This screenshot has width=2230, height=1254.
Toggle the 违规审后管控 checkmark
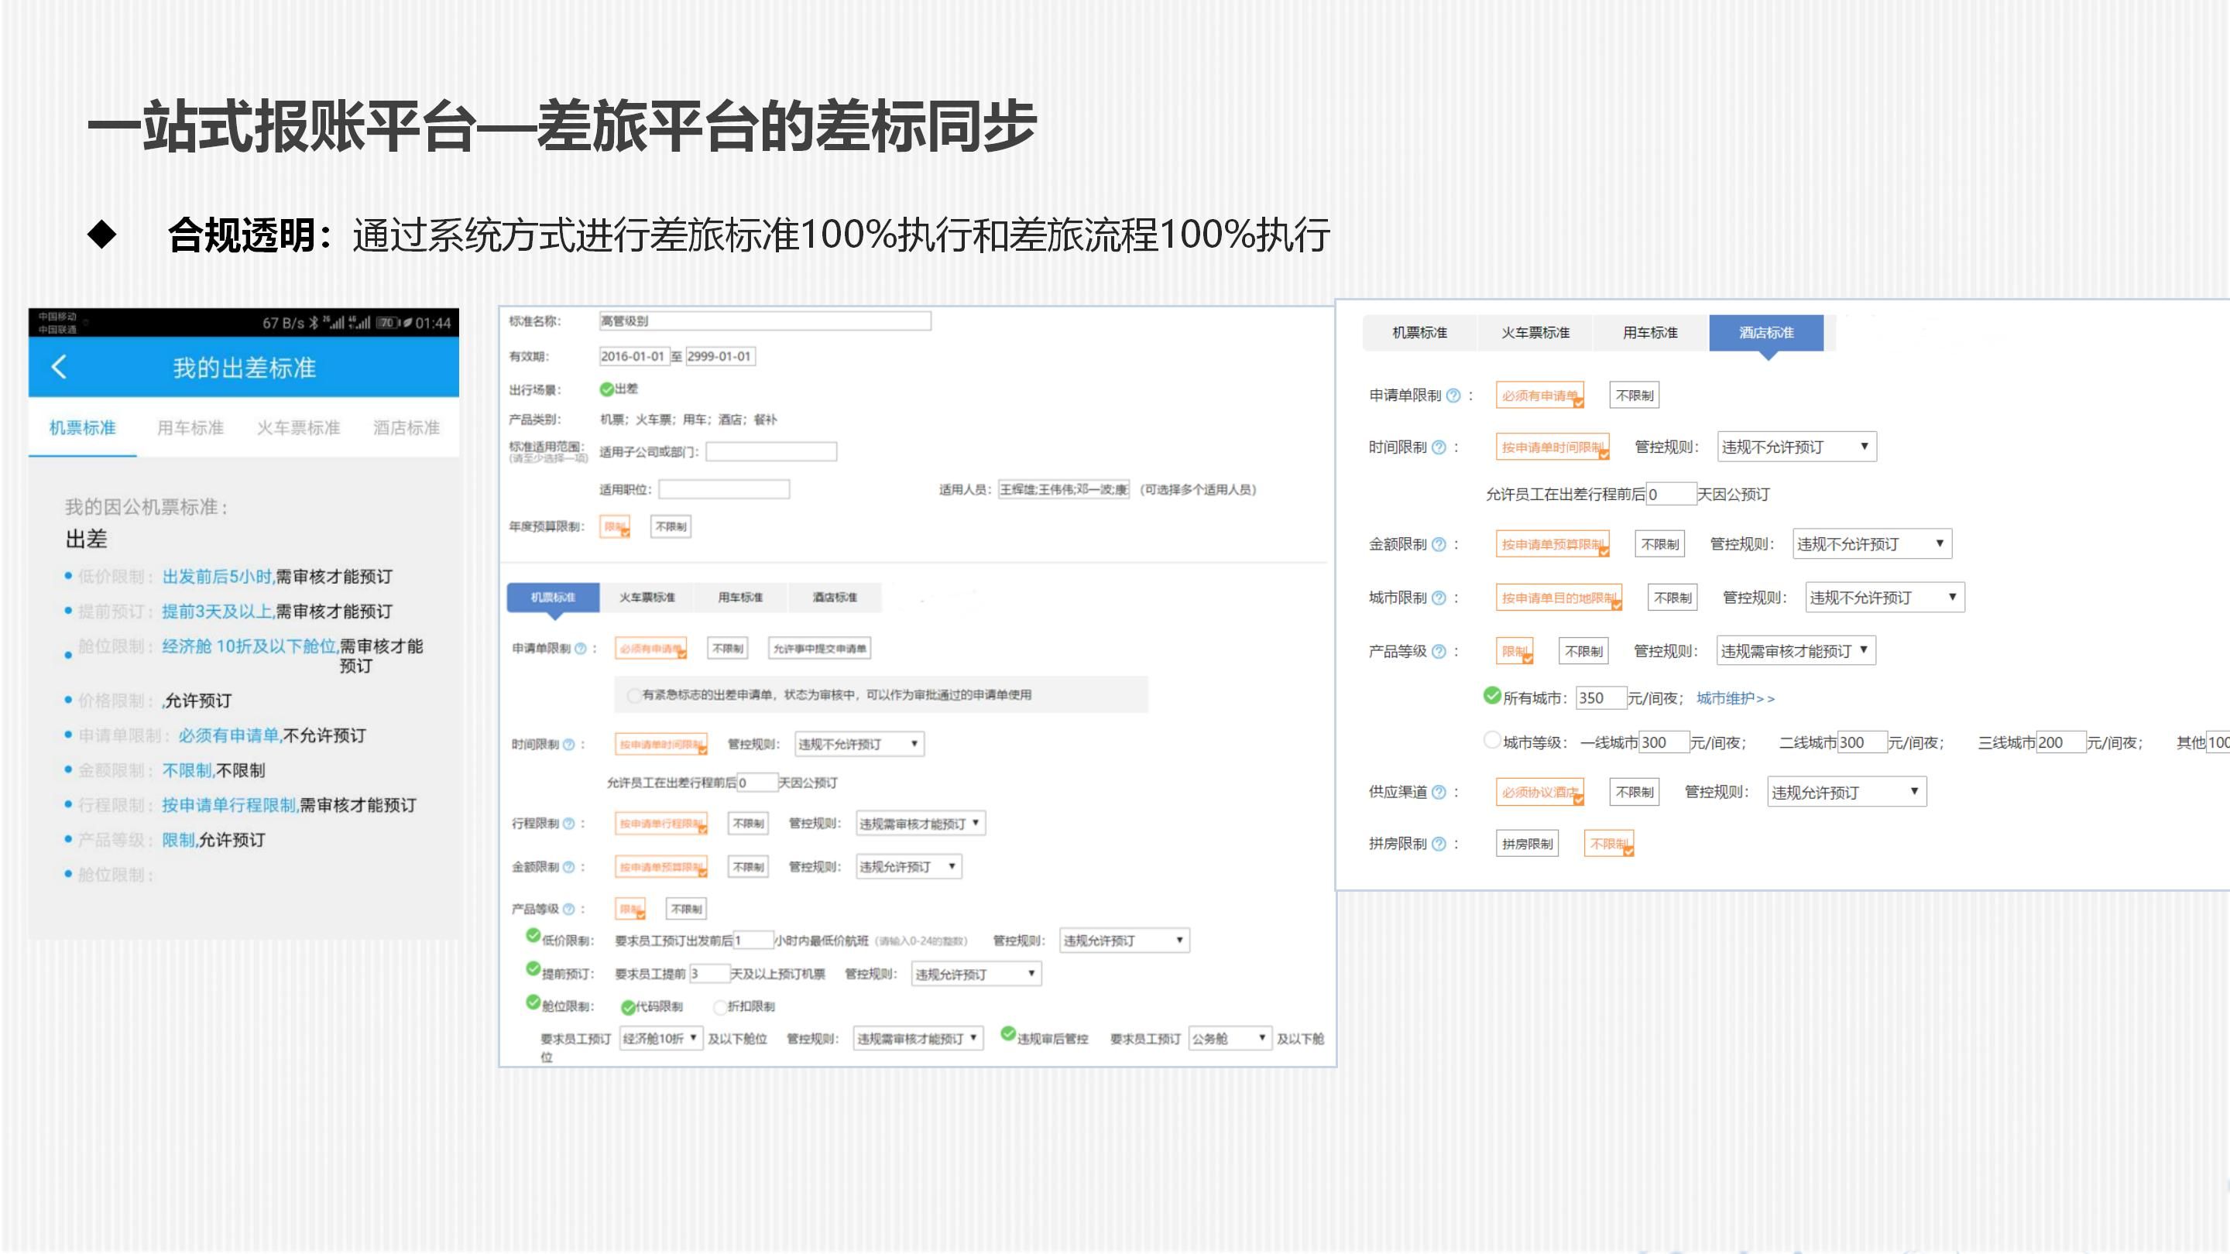click(1007, 1033)
